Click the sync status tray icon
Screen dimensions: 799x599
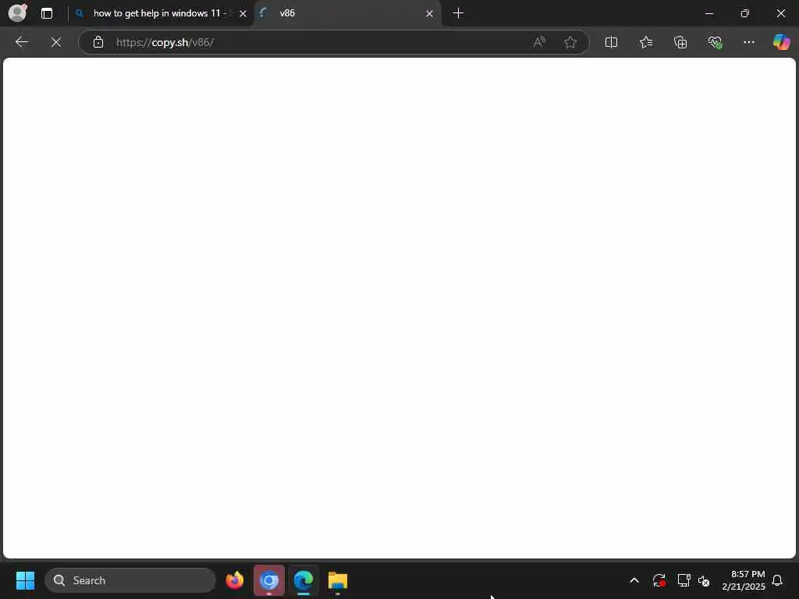tap(659, 580)
